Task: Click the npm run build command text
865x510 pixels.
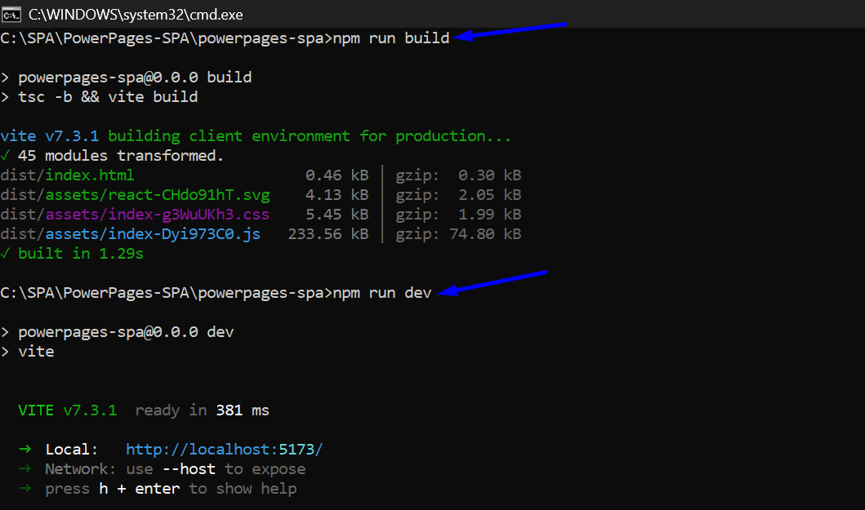Action: (391, 38)
